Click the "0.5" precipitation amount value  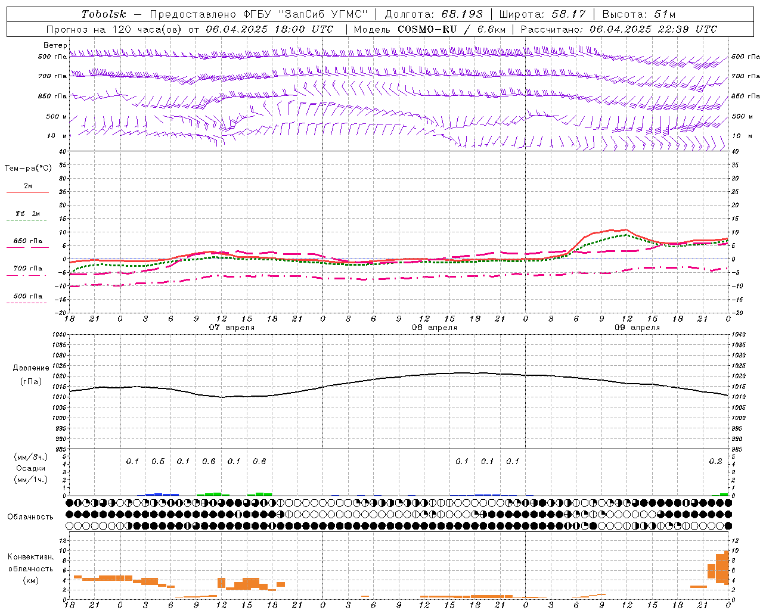tap(158, 462)
